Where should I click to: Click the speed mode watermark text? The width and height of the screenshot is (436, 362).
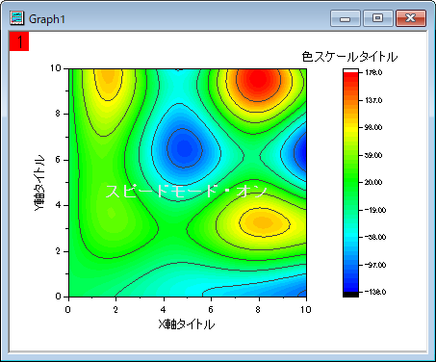coord(186,191)
